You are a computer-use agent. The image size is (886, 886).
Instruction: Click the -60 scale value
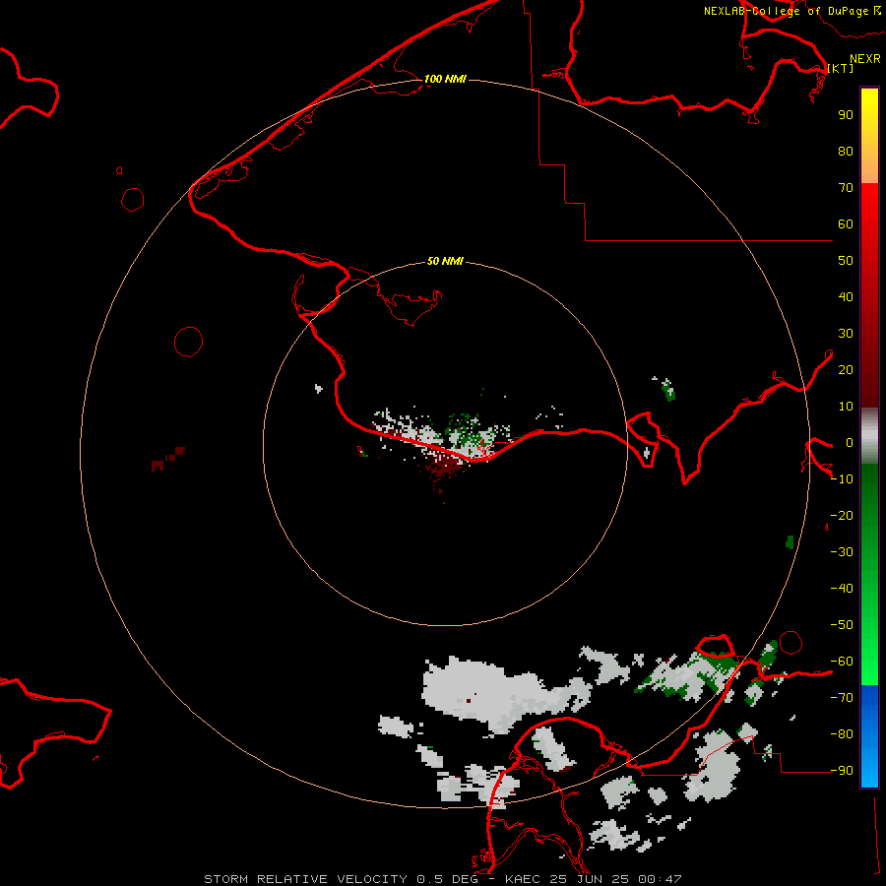[x=842, y=662]
